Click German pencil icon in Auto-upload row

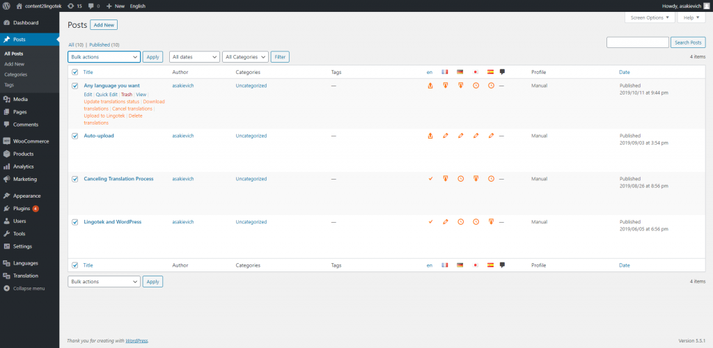click(460, 136)
